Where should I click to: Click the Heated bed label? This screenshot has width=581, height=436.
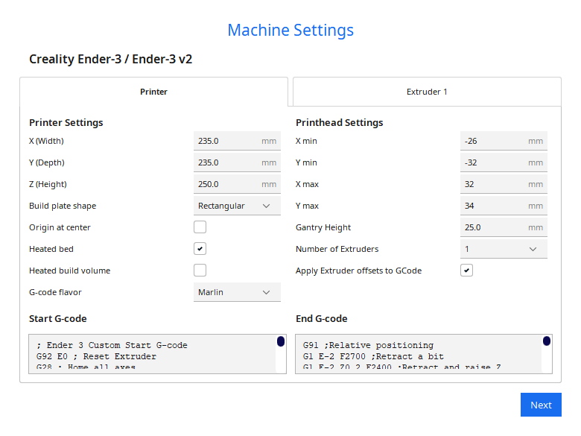click(x=51, y=249)
